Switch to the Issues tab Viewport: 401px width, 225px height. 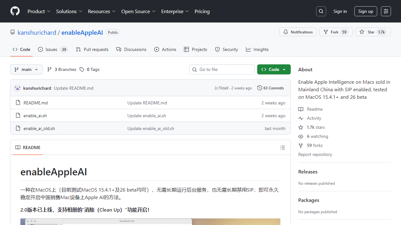(53, 49)
